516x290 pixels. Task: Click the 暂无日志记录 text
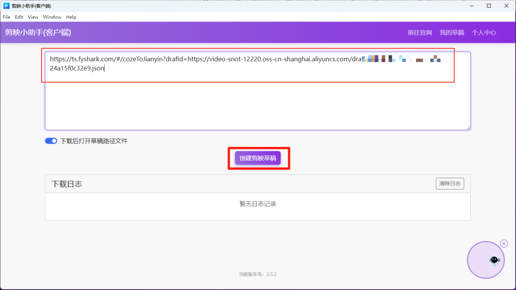point(258,204)
